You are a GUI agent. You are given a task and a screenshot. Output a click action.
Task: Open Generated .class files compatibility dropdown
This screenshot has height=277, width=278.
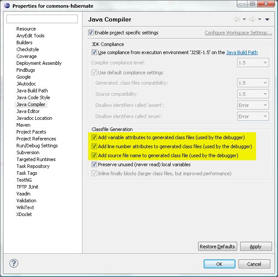[253, 83]
